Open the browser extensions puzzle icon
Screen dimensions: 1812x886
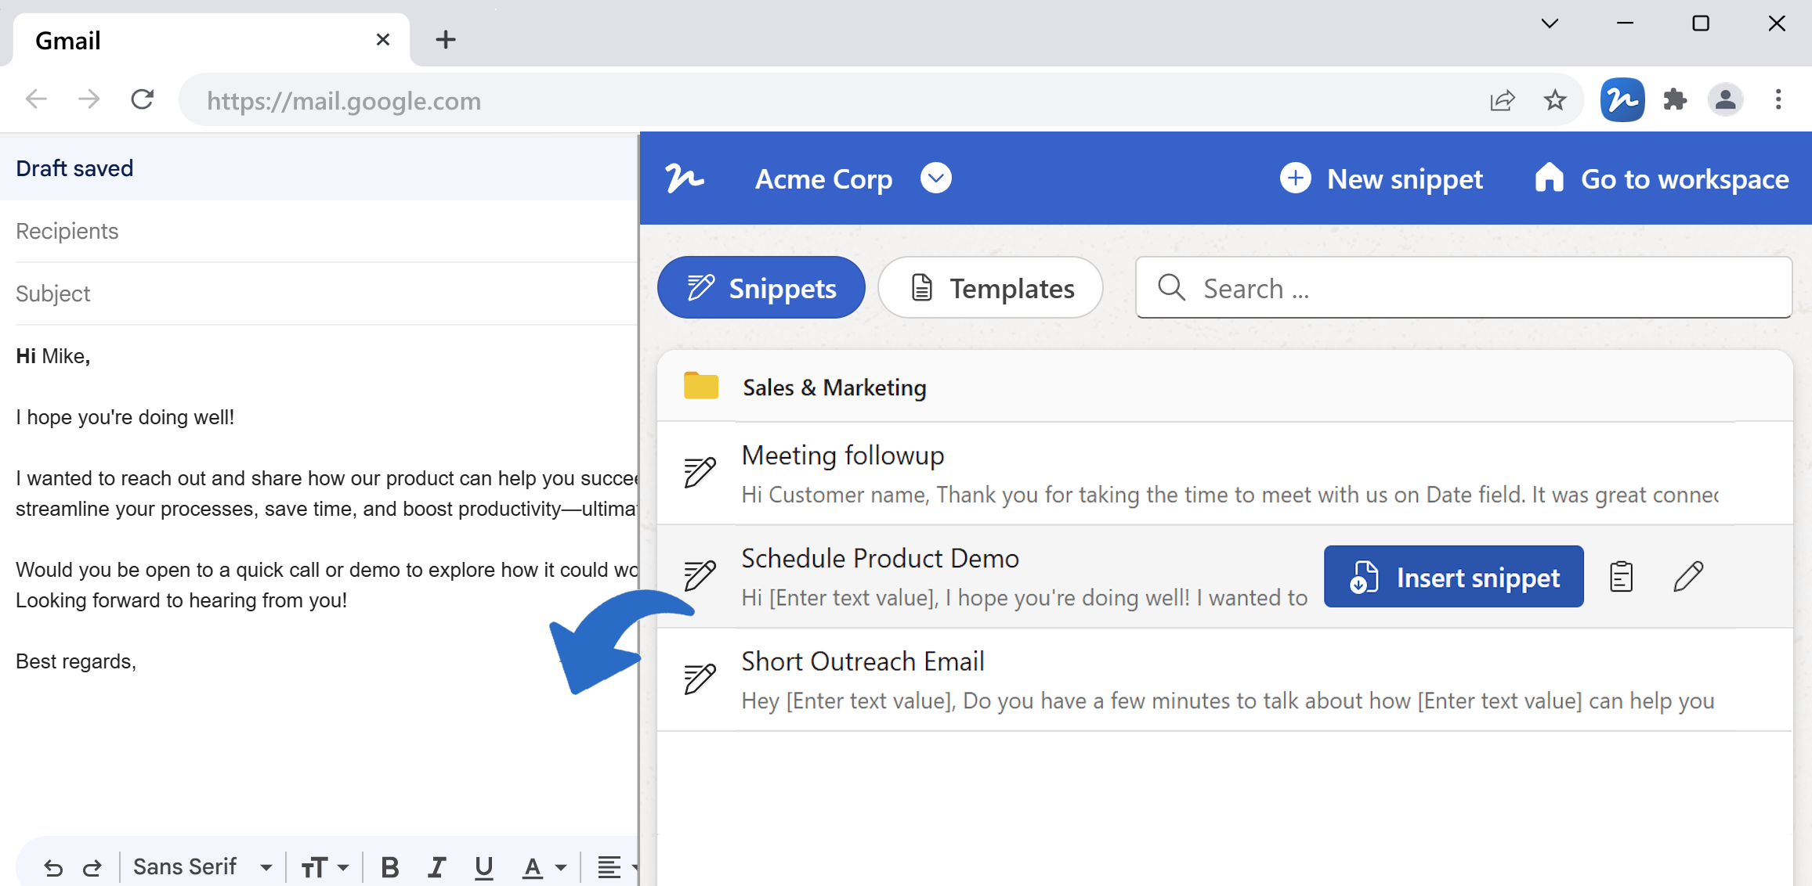pos(1675,100)
